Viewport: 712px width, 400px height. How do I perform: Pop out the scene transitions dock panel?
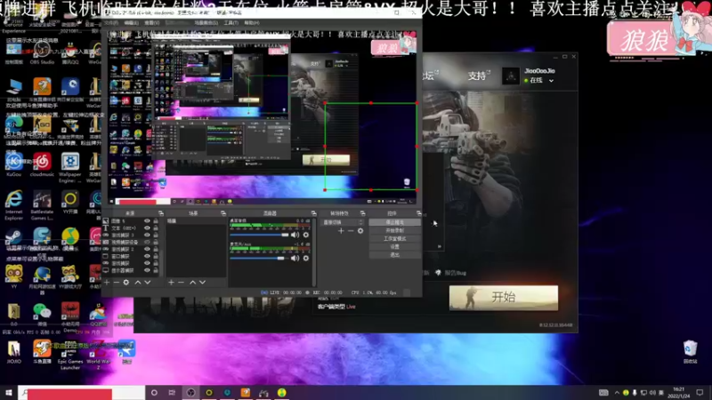point(362,213)
